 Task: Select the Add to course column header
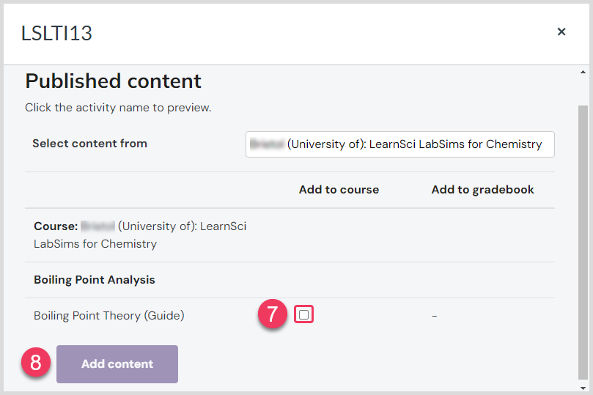(x=339, y=189)
